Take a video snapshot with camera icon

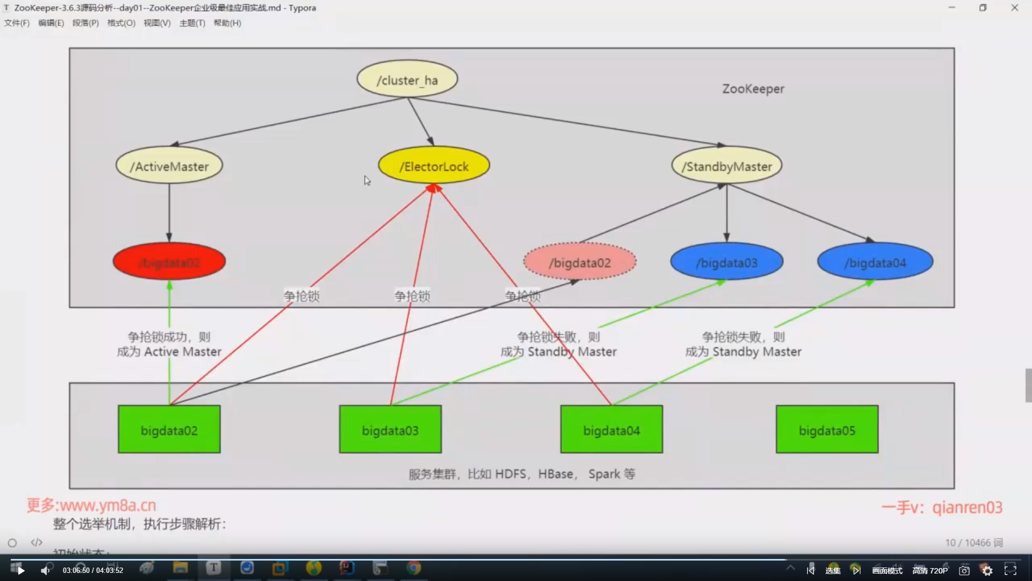pos(964,570)
